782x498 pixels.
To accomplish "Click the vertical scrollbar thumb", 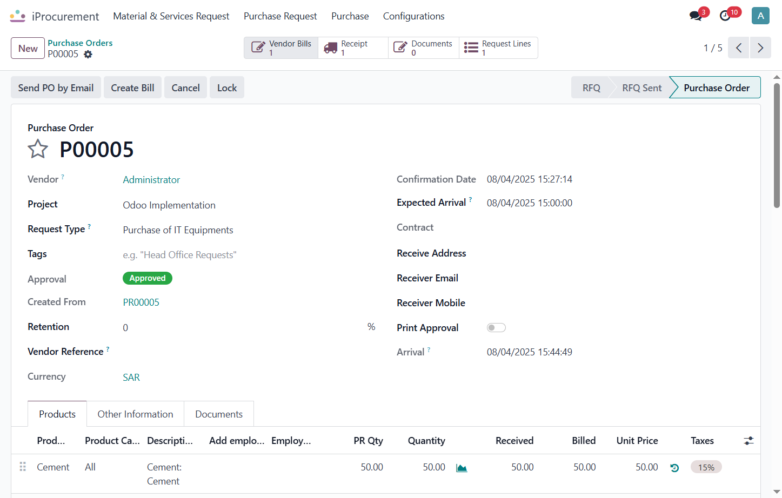I will [777, 145].
